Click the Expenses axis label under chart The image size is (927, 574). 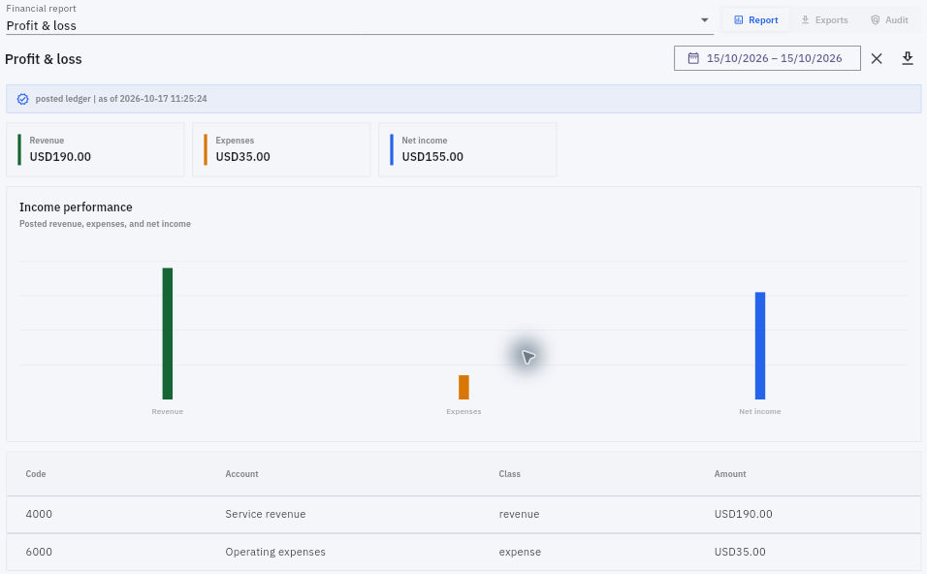tap(463, 411)
